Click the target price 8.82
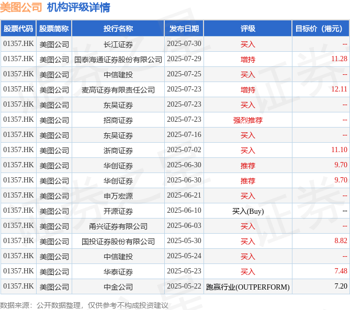350x310 pixels. (341, 241)
